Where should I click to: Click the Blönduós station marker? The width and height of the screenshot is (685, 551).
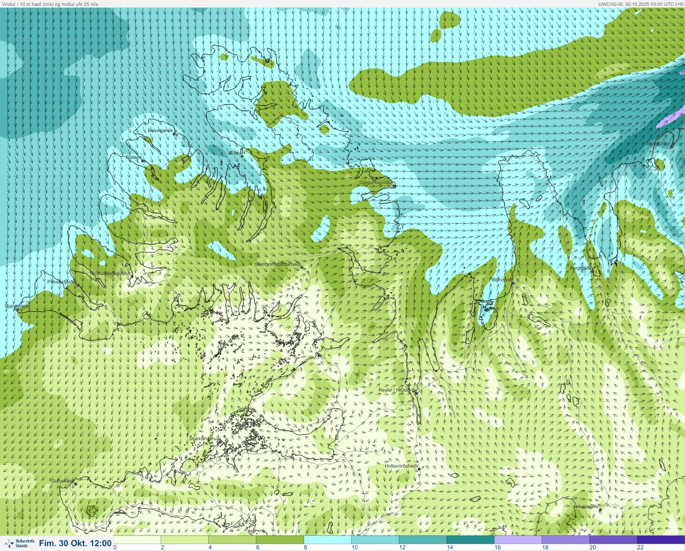coord(512,283)
